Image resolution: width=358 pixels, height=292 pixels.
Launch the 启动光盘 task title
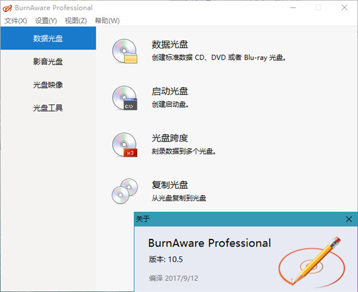pos(170,91)
